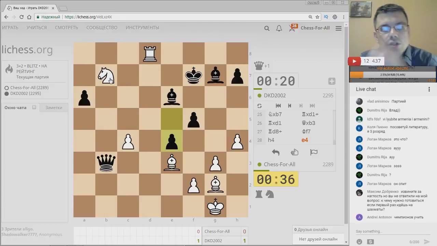
Task: Step back one move
Action: pyautogui.click(x=290, y=106)
